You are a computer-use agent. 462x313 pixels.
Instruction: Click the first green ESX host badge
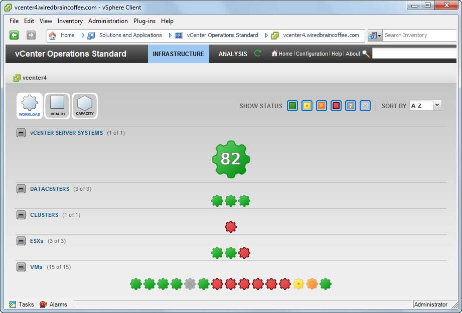click(x=217, y=253)
